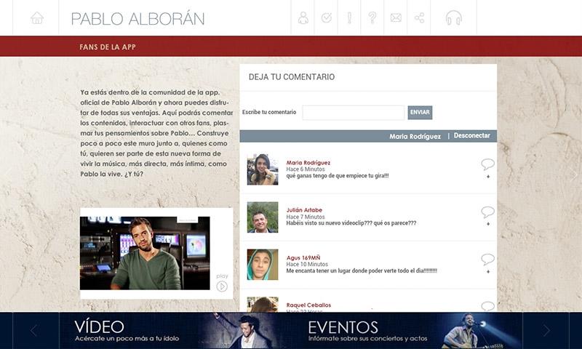The width and height of the screenshot is (582, 349).
Task: Open the exclamation alerts icon
Action: coord(349,17)
